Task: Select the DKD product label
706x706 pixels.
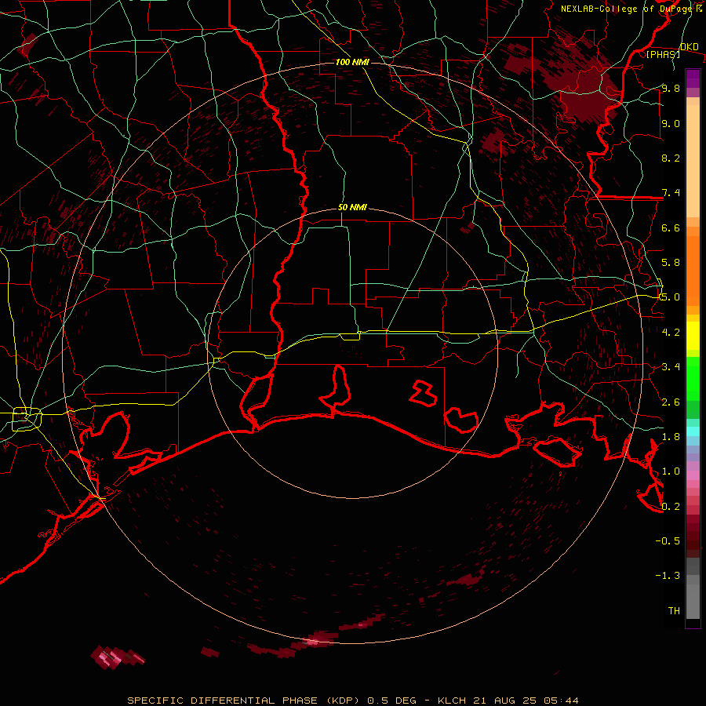Action: (689, 47)
